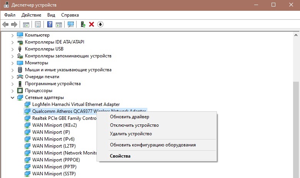This screenshot has width=300, height=178.
Task: Click the black down-arrow Disable device icon
Action: (100, 24)
